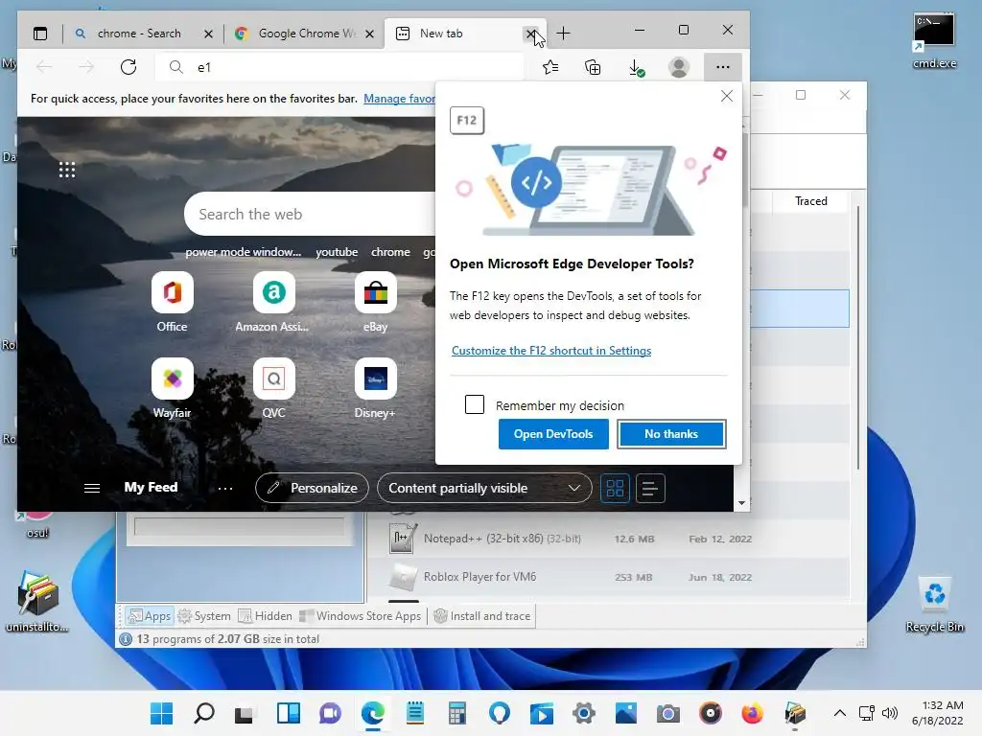Open Microsoft Edge from the taskbar

pyautogui.click(x=373, y=713)
